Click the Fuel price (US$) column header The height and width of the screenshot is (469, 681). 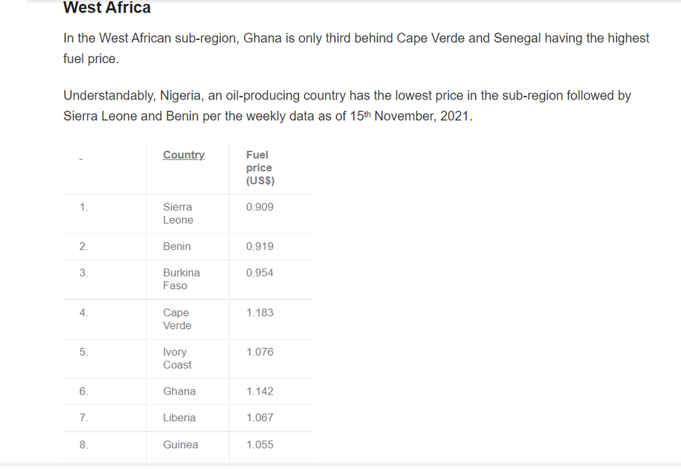pos(260,167)
